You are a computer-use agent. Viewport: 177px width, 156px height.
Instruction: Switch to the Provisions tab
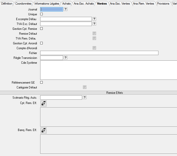click(x=163, y=4)
